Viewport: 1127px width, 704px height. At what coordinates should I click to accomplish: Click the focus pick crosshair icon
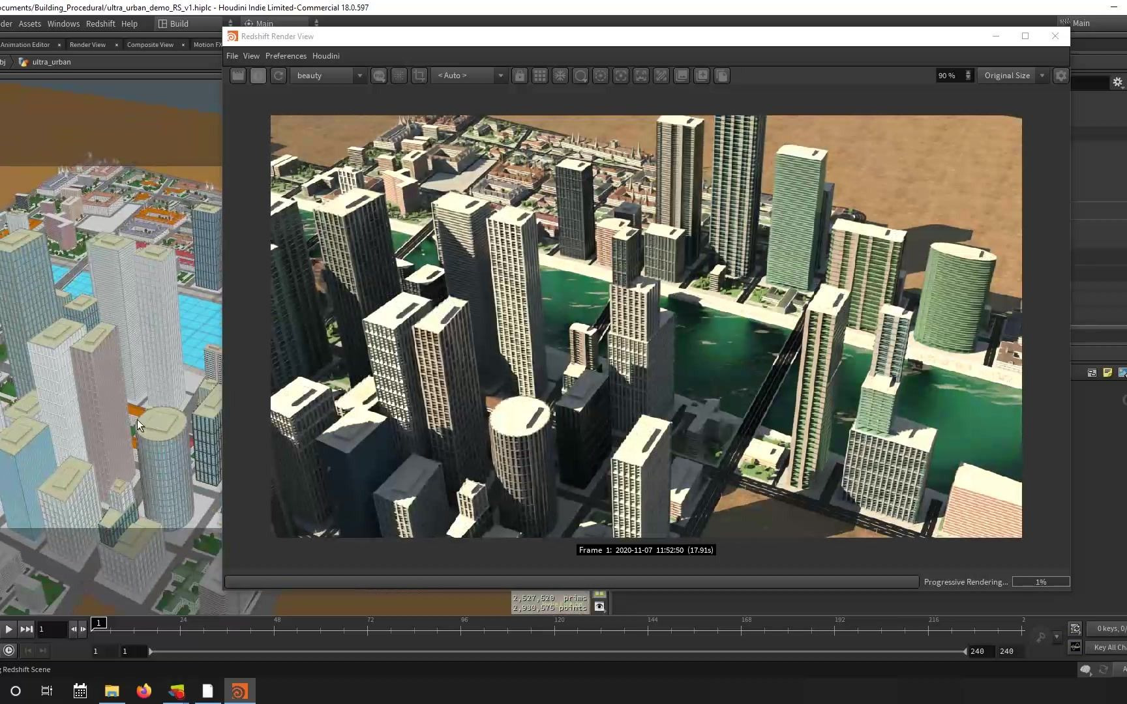point(621,76)
